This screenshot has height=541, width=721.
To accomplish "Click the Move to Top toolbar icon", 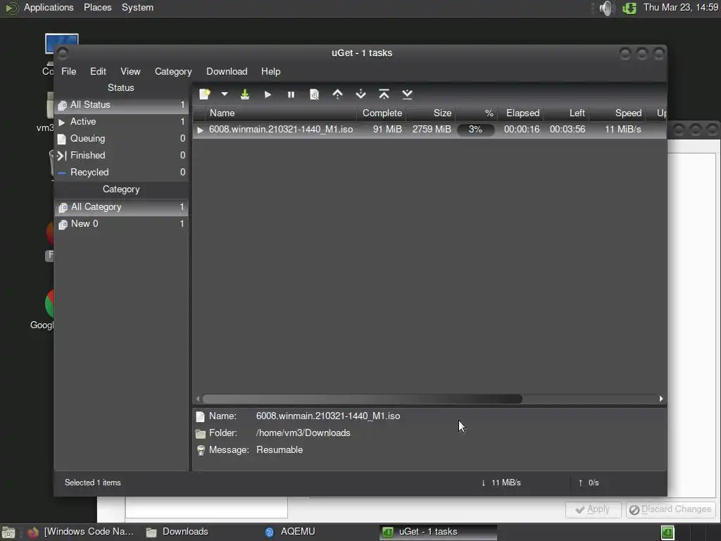I will [x=384, y=94].
